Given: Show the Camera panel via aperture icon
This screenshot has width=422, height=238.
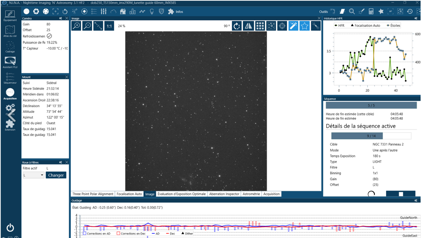Looking at the screenshot, I should pyautogui.click(x=36, y=12).
